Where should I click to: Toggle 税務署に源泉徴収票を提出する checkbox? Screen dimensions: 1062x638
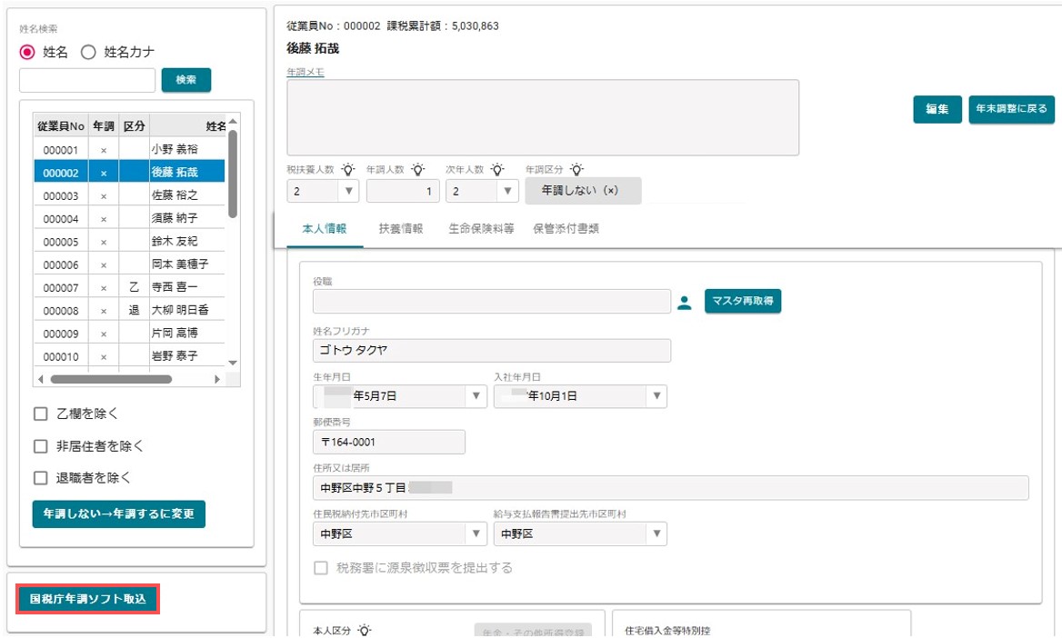(x=321, y=567)
